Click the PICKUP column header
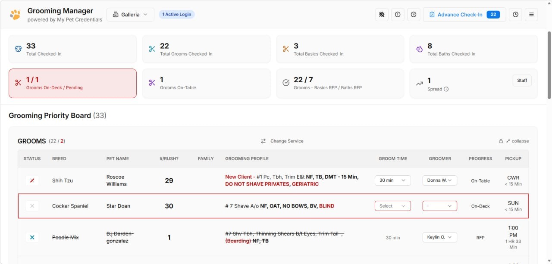 [x=513, y=158]
